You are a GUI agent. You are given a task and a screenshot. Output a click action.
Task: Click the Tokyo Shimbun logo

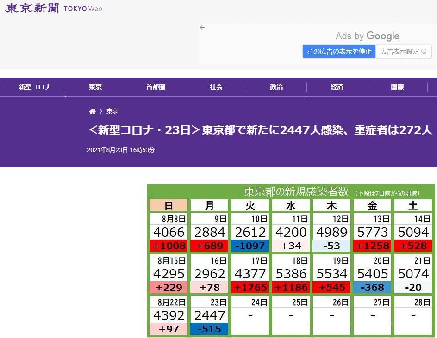(54, 8)
